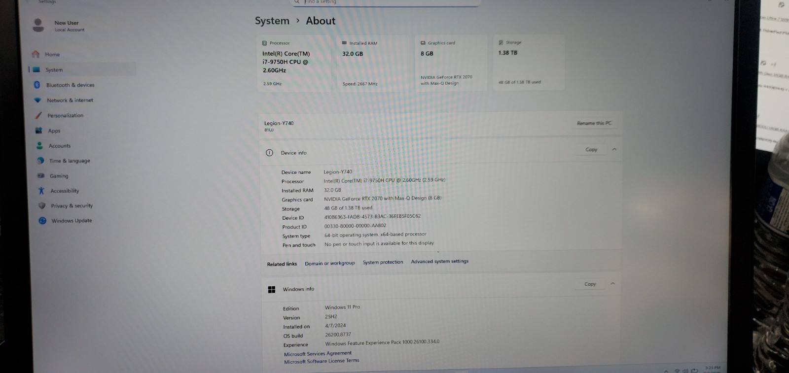
Task: Collapse the Device info section
Action: (x=614, y=149)
